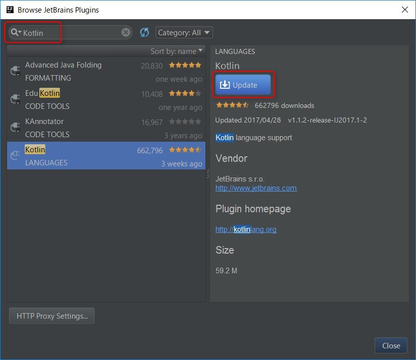Image resolution: width=416 pixels, height=360 pixels.
Task: Click star rating of Edu Kotlin
Action: 185,93
